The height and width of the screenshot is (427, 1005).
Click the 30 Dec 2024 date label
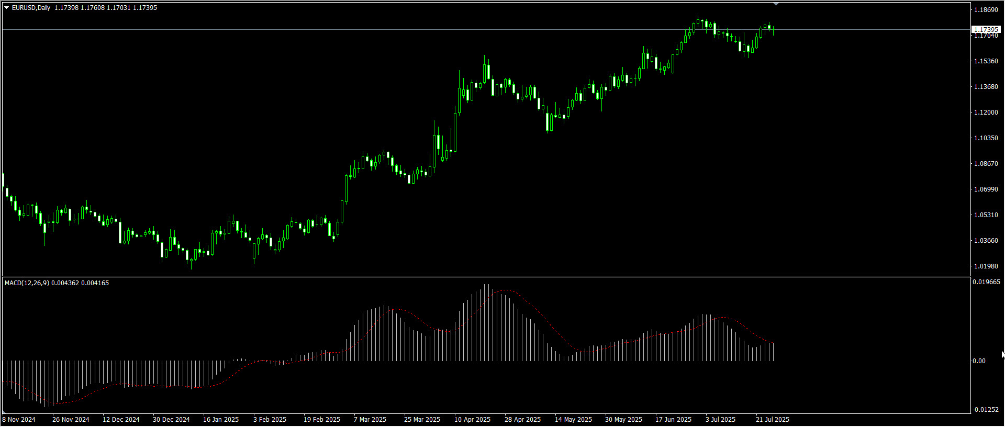(x=171, y=420)
